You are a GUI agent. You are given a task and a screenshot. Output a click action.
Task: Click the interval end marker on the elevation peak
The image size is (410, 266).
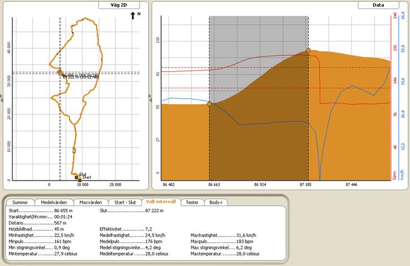click(308, 51)
